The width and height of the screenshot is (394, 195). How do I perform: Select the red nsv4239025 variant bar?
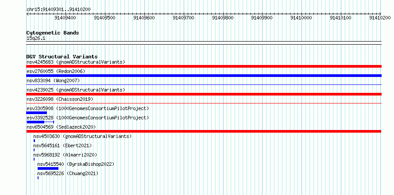click(204, 94)
